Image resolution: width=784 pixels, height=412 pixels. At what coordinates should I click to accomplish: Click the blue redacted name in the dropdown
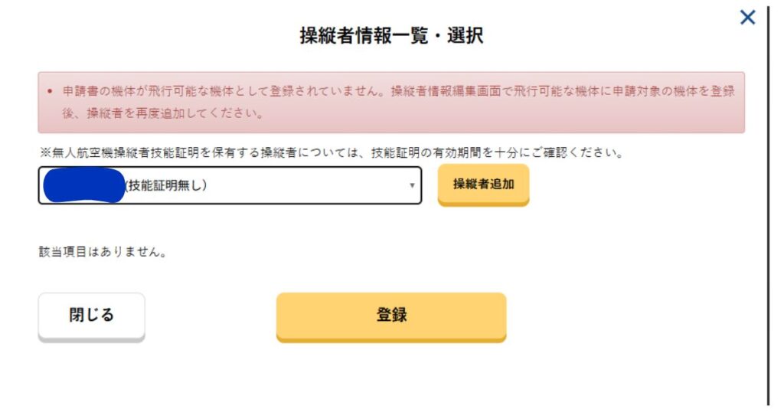coord(84,185)
